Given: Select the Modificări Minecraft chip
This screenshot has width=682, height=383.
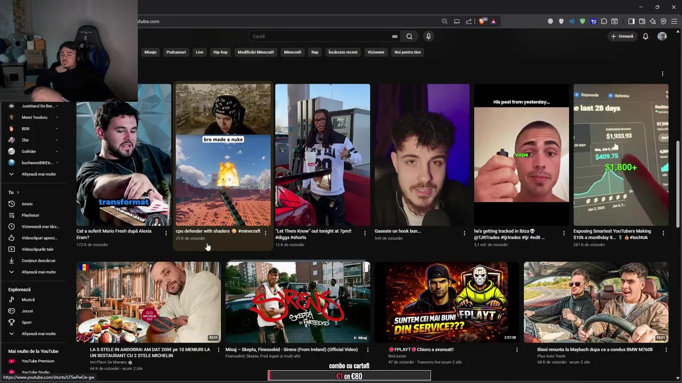Looking at the screenshot, I should pyautogui.click(x=256, y=52).
